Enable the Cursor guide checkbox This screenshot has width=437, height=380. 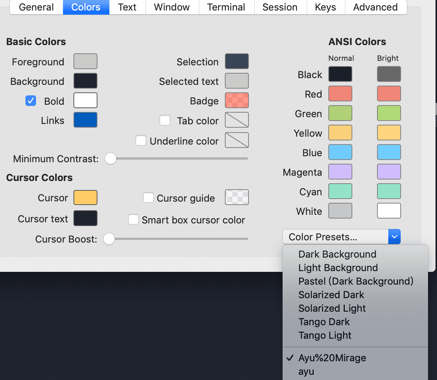(148, 198)
